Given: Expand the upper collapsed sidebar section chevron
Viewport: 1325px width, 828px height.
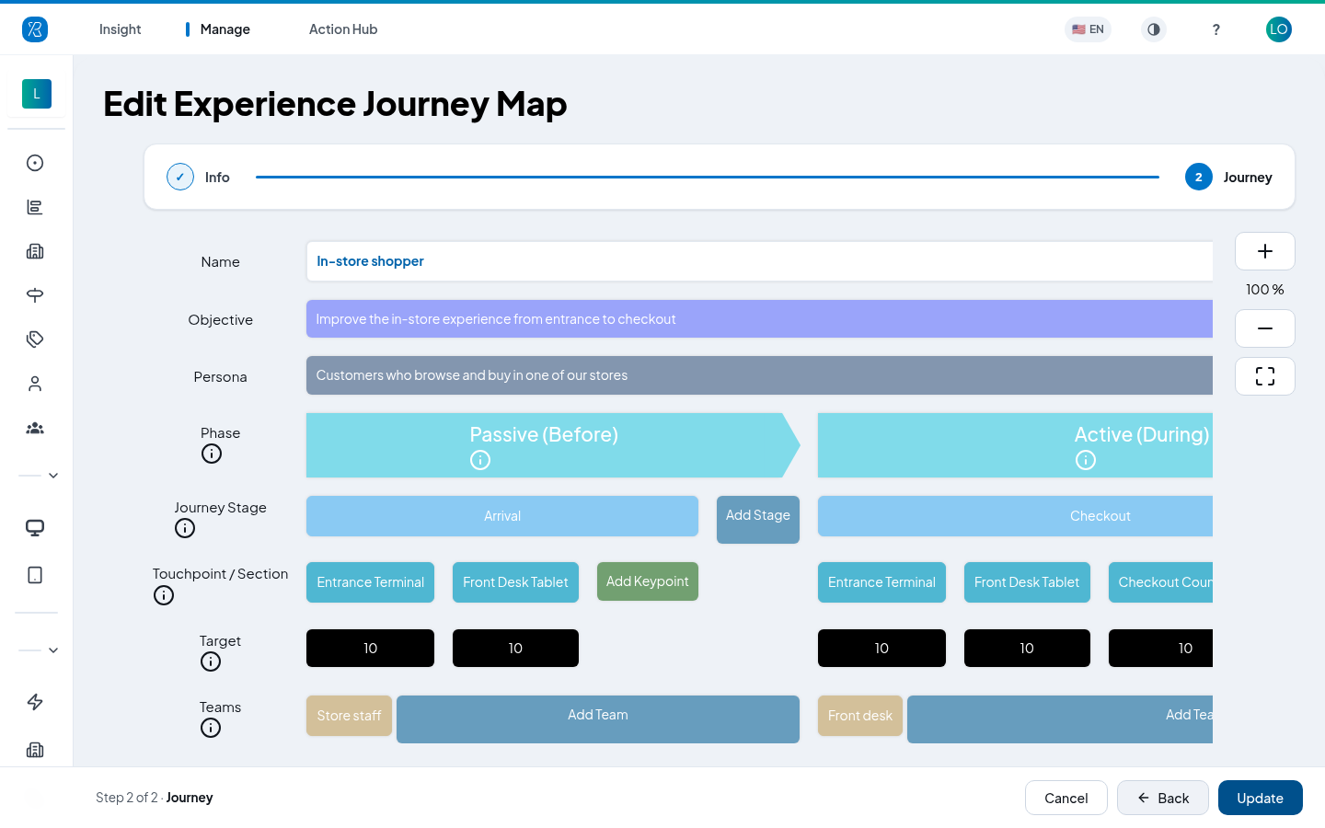Looking at the screenshot, I should coord(53,476).
